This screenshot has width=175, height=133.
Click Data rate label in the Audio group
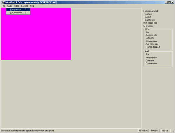150,61
